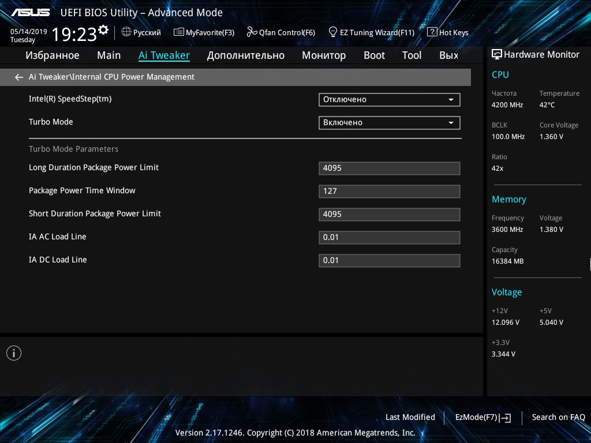Click the Turbo Mode dropdown arrow

pyautogui.click(x=451, y=123)
